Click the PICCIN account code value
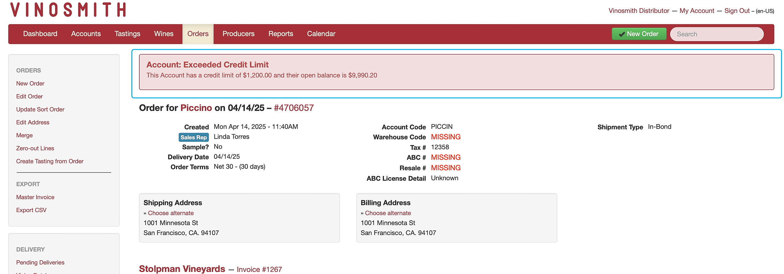This screenshot has width=784, height=274. 442,127
